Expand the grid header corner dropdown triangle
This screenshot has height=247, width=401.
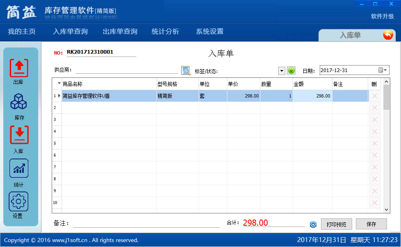coord(59,84)
